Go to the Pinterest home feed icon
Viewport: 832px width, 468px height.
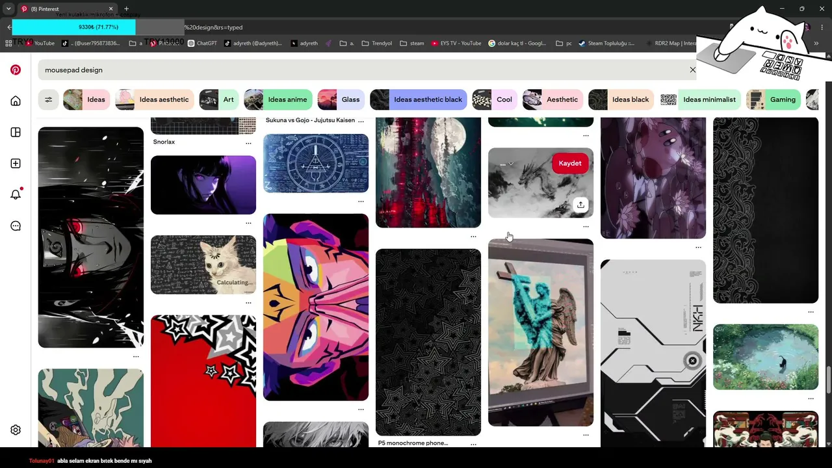point(16,101)
